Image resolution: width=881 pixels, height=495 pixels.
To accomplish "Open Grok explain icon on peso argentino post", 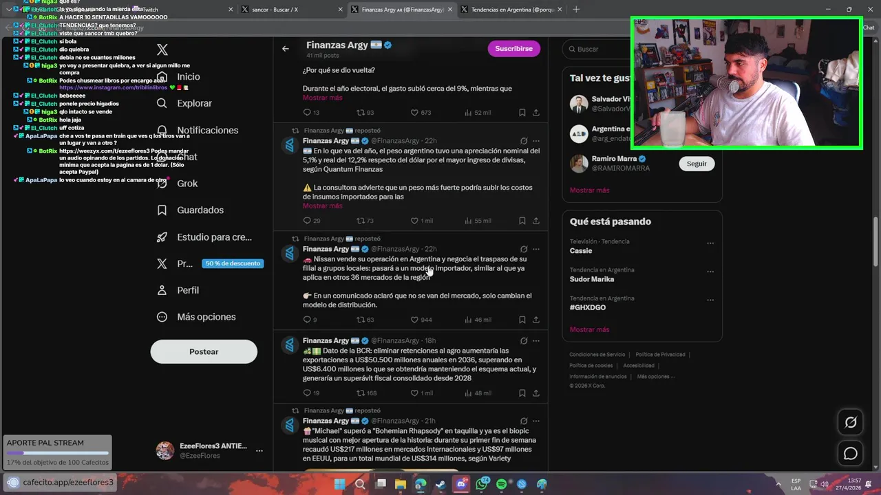I will (524, 141).
